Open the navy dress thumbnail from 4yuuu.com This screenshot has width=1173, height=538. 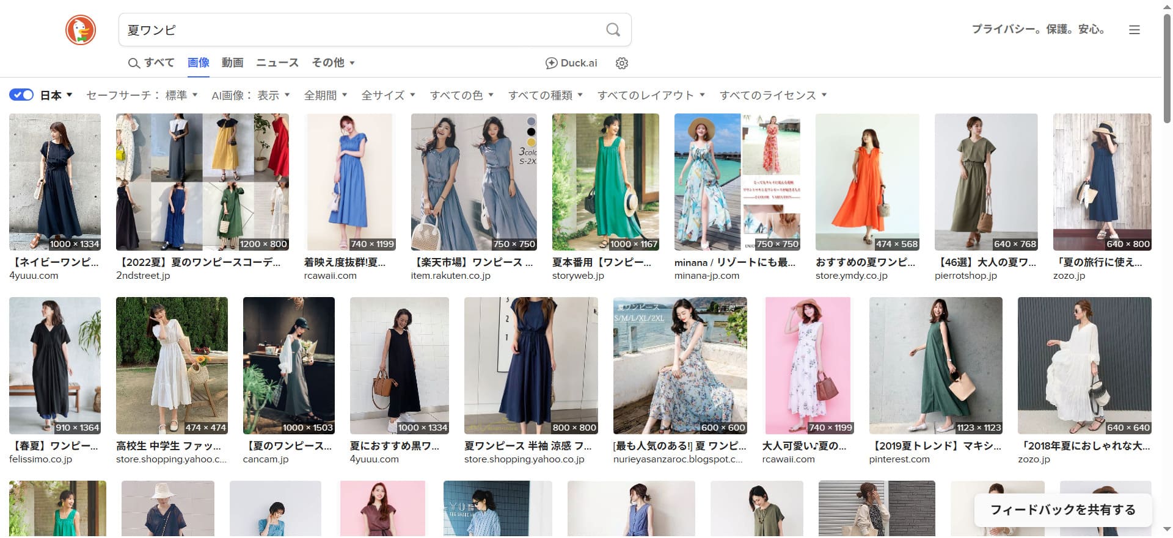55,182
